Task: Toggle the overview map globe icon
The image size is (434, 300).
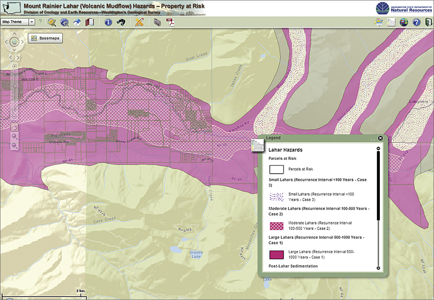Action: pyautogui.click(x=404, y=22)
